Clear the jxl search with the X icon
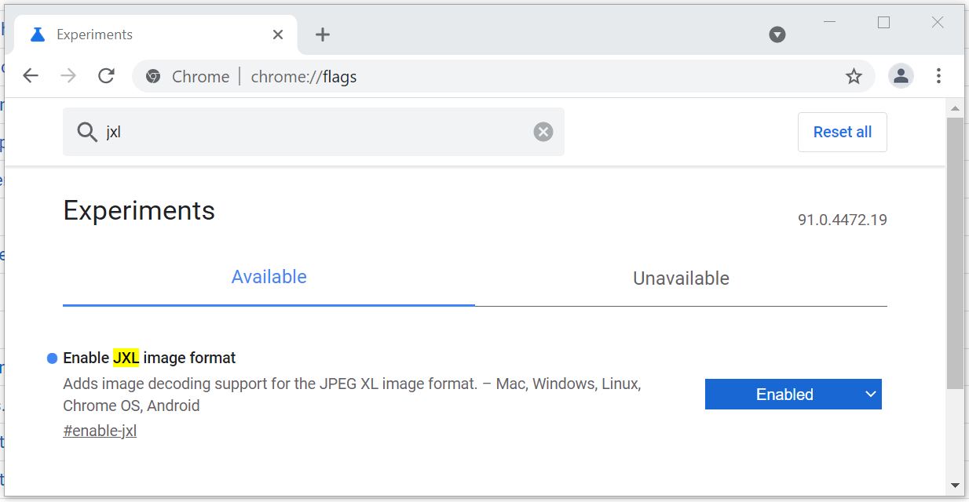969x502 pixels. click(x=543, y=132)
